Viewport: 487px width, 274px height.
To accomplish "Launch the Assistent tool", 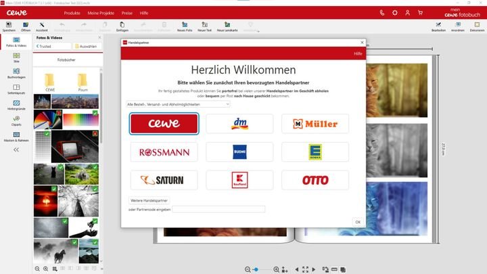I will 42,26.
